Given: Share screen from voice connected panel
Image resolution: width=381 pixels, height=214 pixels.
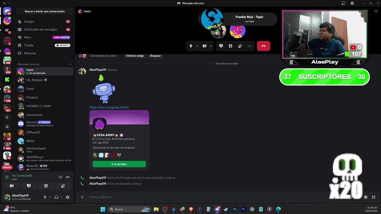Looking at the screenshot, I should (x=29, y=186).
